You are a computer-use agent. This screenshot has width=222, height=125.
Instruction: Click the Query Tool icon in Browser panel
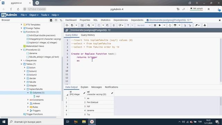click(x=51, y=20)
